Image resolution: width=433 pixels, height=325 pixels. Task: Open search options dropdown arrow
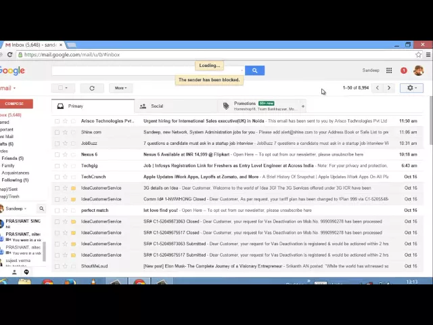[242, 70]
